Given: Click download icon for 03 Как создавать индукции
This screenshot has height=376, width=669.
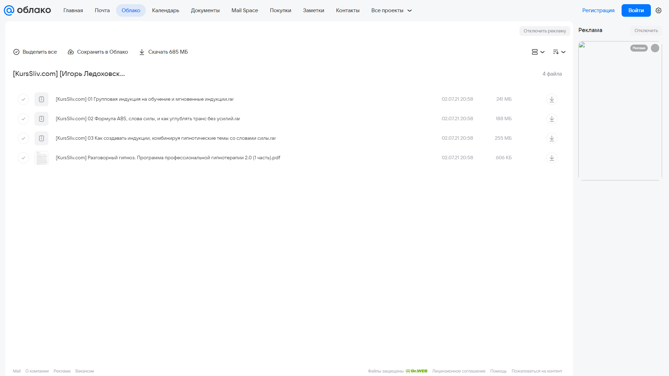Looking at the screenshot, I should 552,138.
